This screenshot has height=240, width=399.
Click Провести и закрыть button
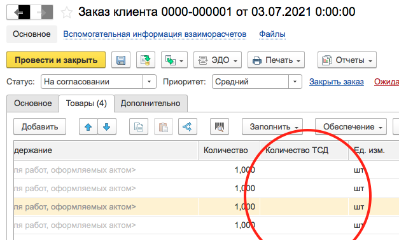[56, 60]
